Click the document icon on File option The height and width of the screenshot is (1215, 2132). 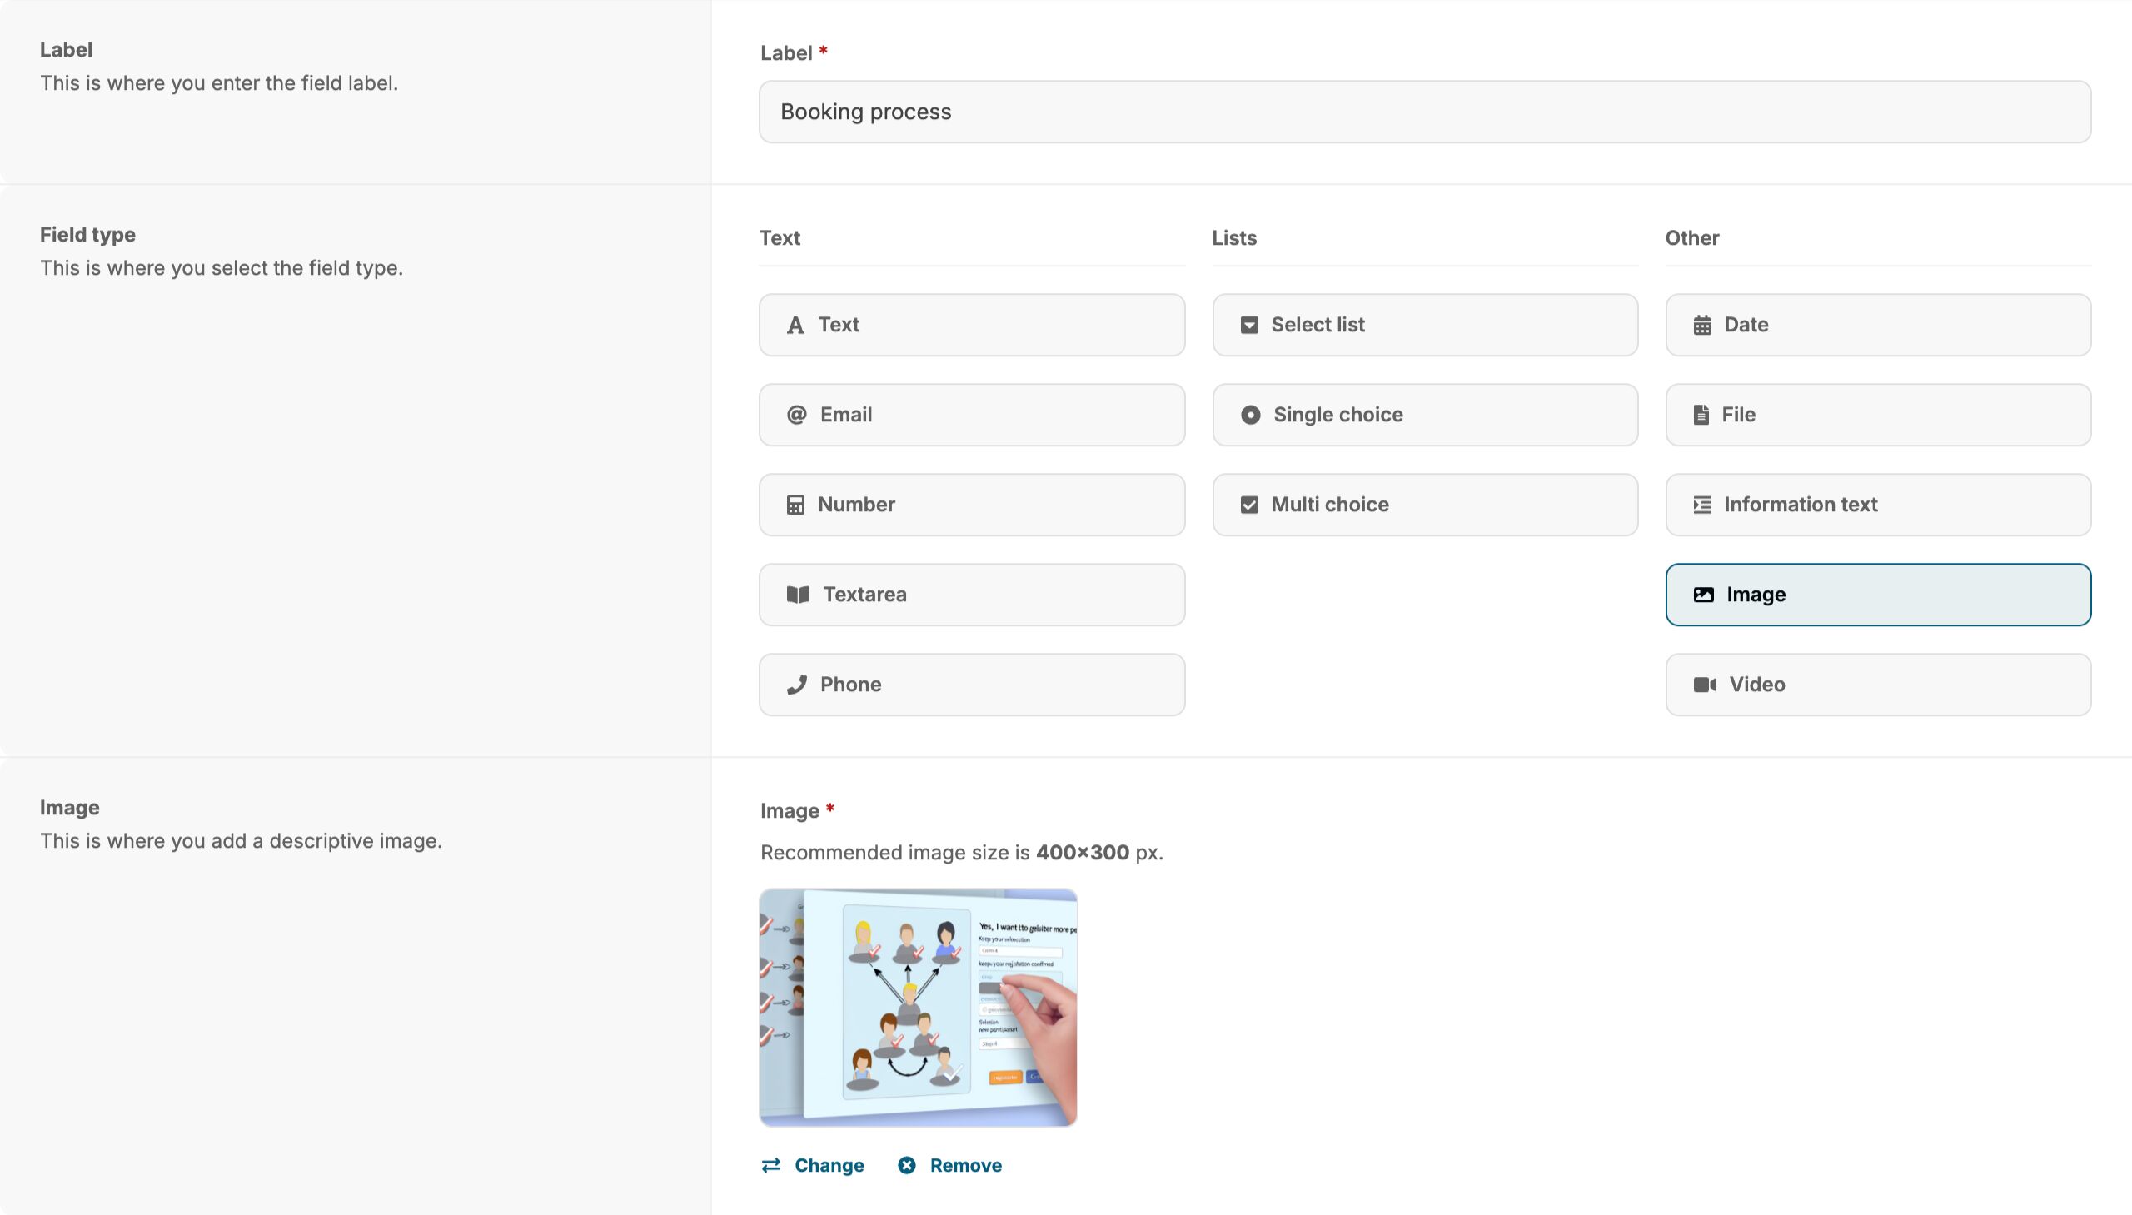[x=1701, y=415]
